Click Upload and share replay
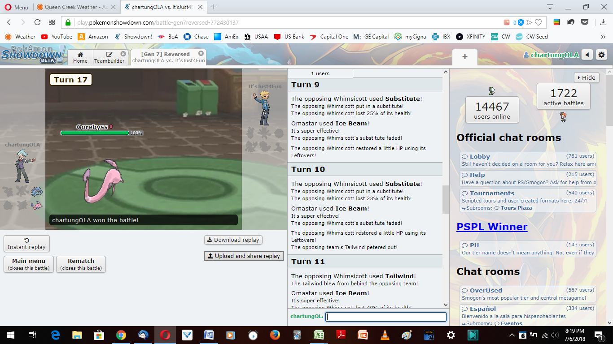Image resolution: width=613 pixels, height=344 pixels. (x=243, y=256)
